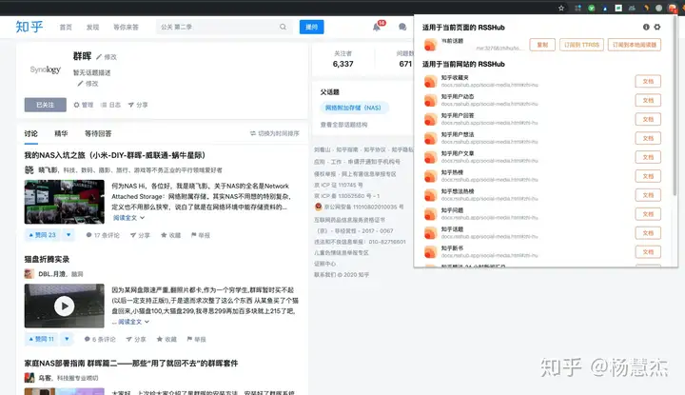Image resolution: width=685 pixels, height=395 pixels.
Task: Open RSSHub popup settings gear
Action: click(657, 27)
